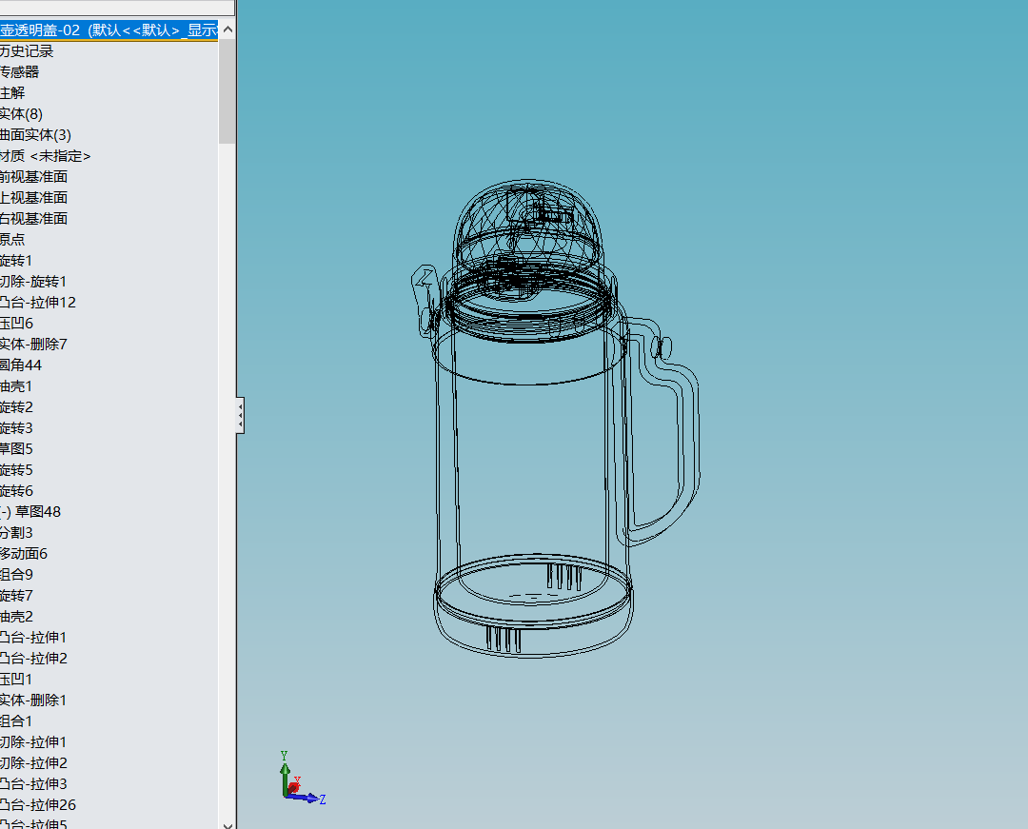
Task: Select the 旋转7 feature
Action: click(x=16, y=596)
